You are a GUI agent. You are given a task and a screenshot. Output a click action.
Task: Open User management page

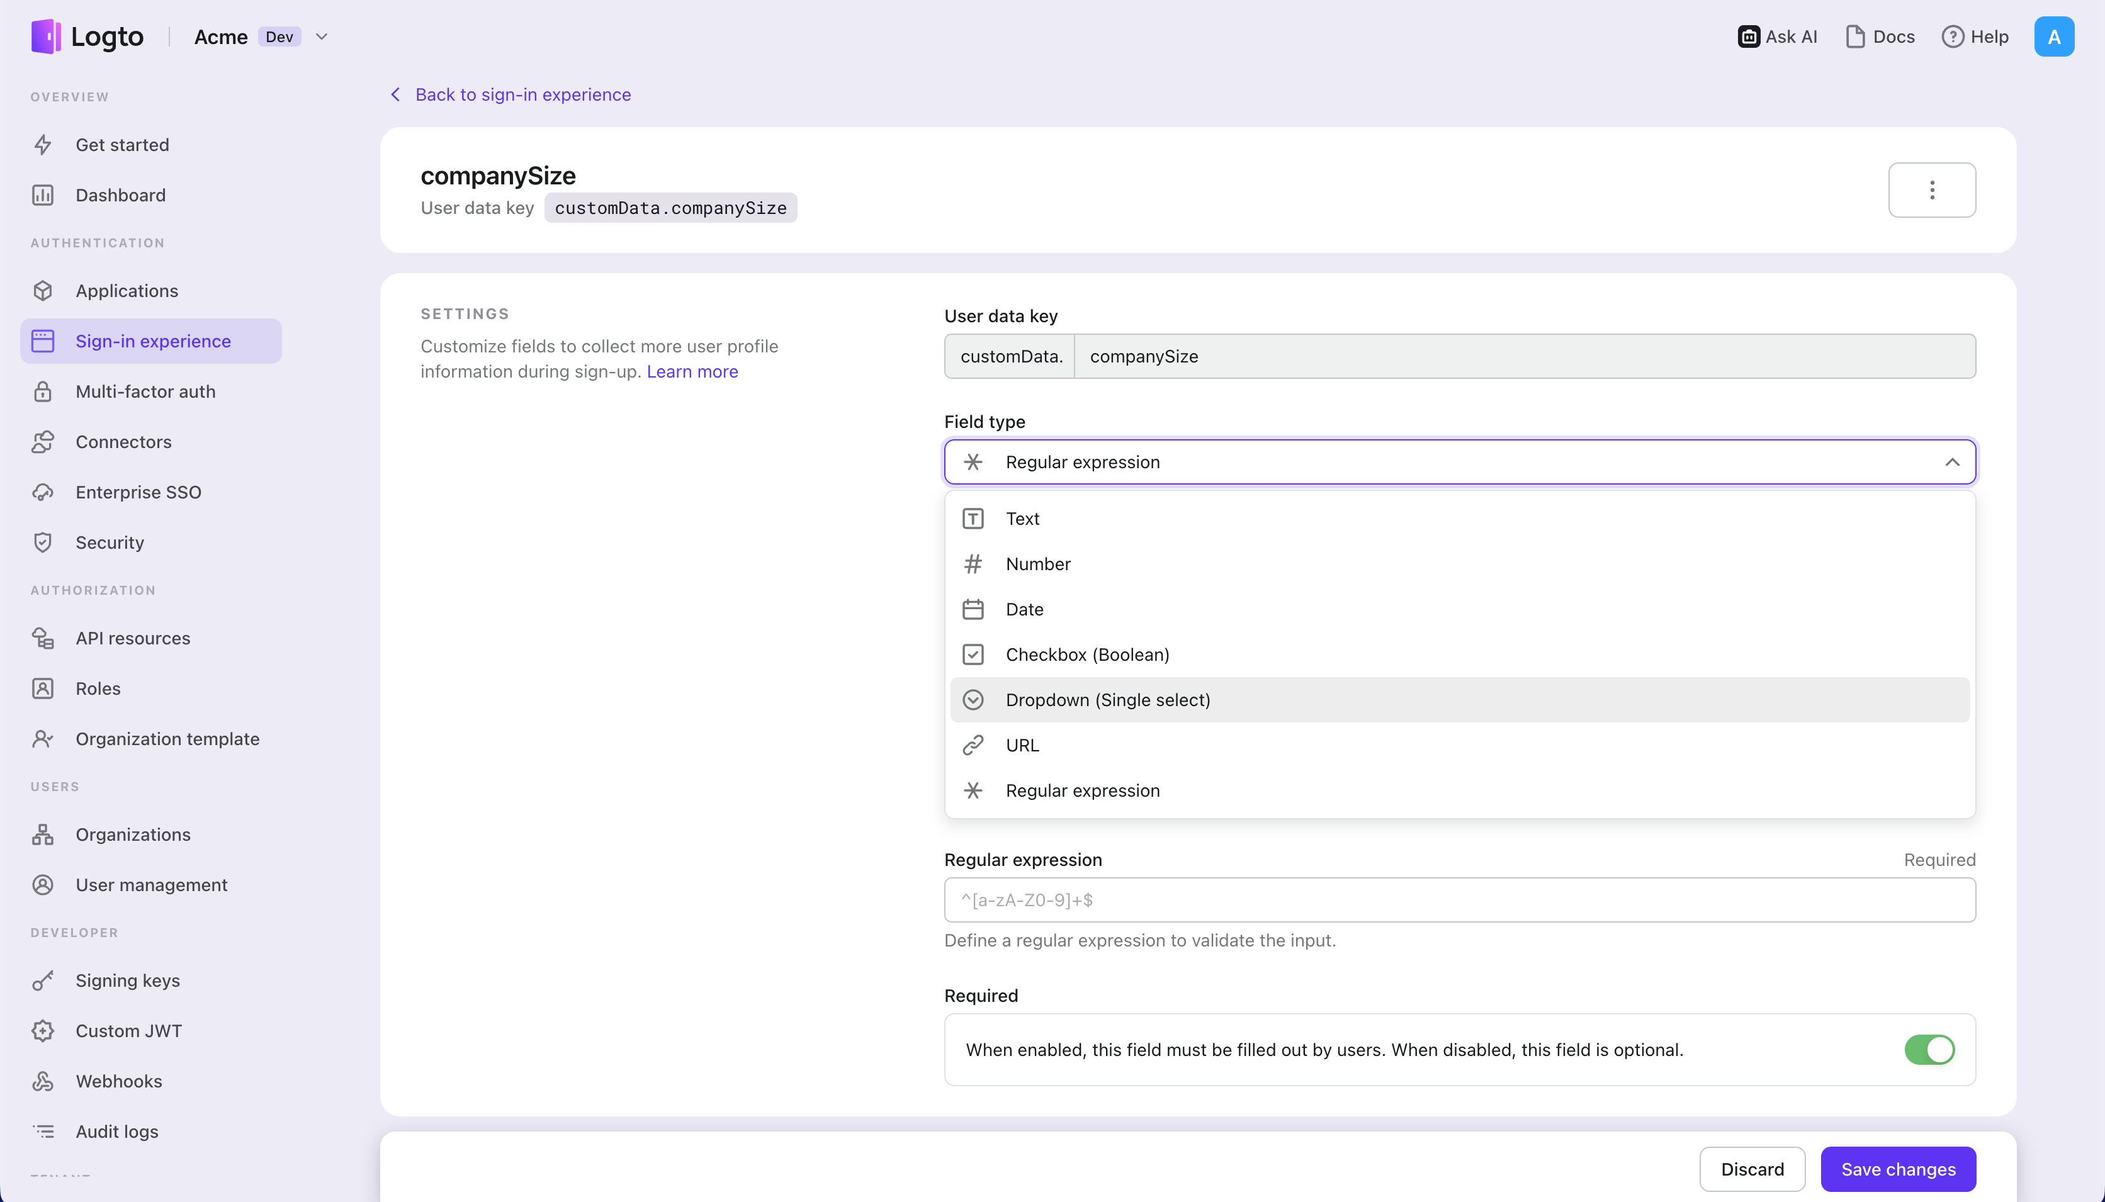(151, 885)
